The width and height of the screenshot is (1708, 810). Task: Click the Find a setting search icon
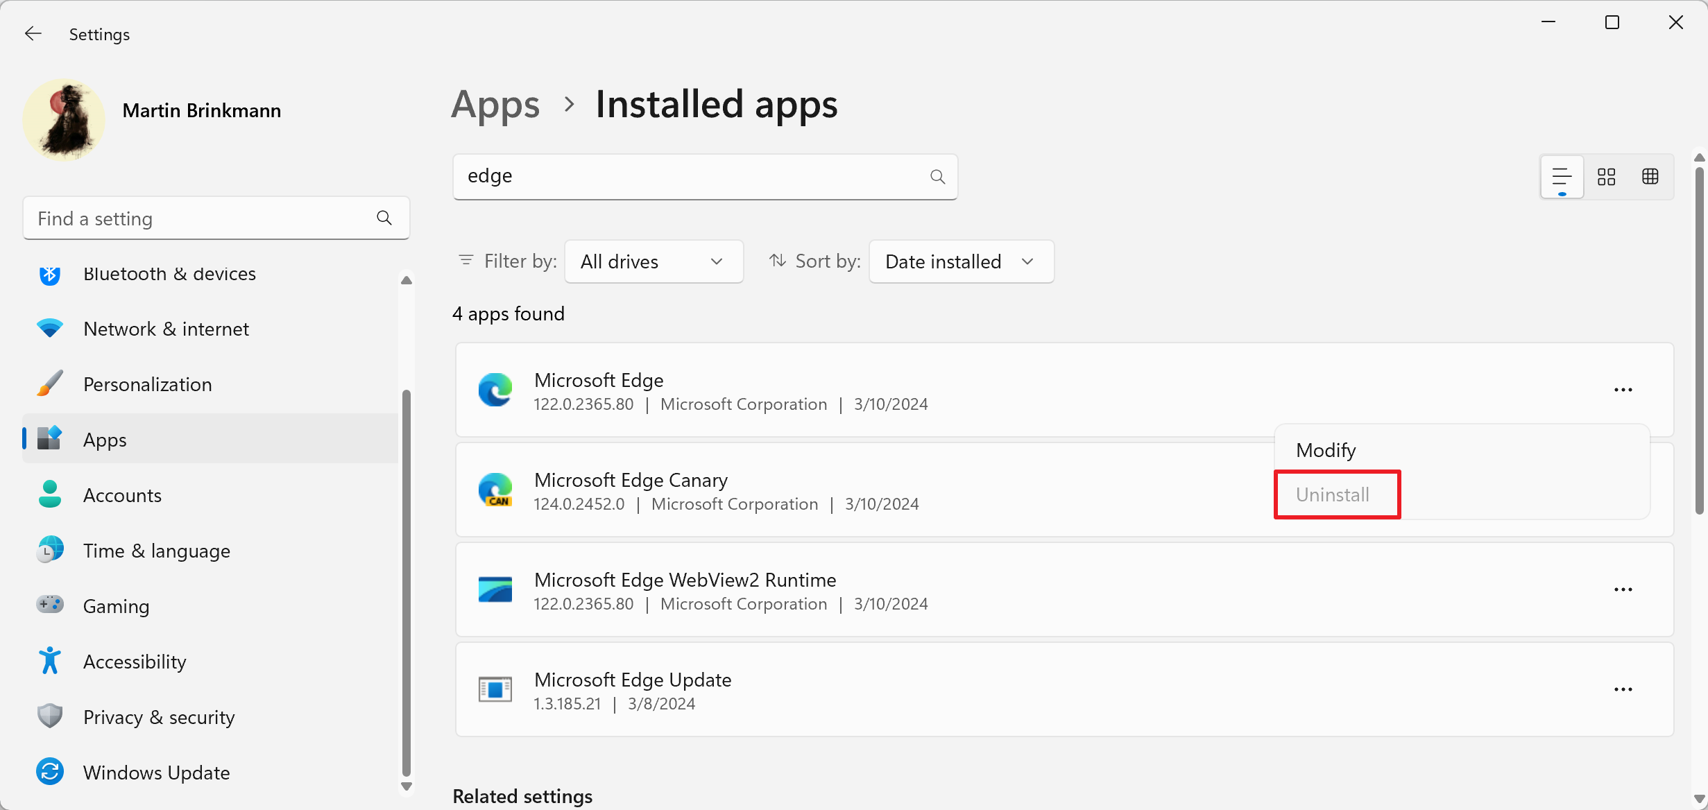point(384,218)
